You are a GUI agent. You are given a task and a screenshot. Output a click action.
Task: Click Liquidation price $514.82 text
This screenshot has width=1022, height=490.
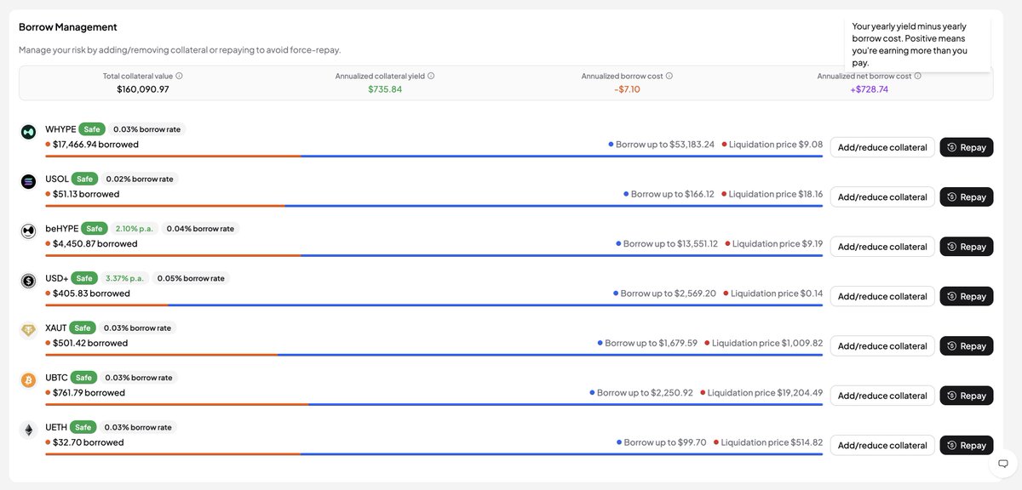[772, 442]
